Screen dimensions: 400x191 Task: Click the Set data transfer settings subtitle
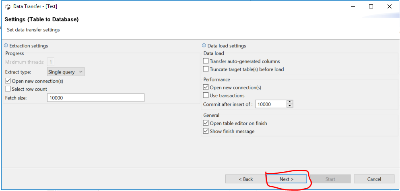click(33, 30)
